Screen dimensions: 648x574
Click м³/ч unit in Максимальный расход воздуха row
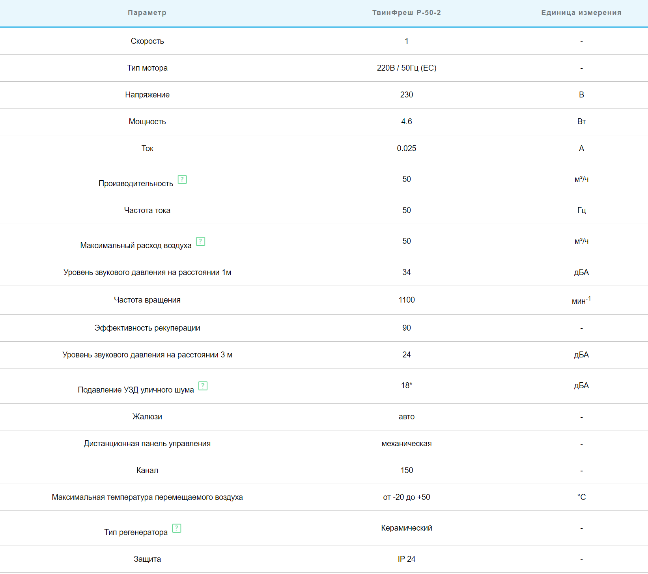pyautogui.click(x=581, y=241)
